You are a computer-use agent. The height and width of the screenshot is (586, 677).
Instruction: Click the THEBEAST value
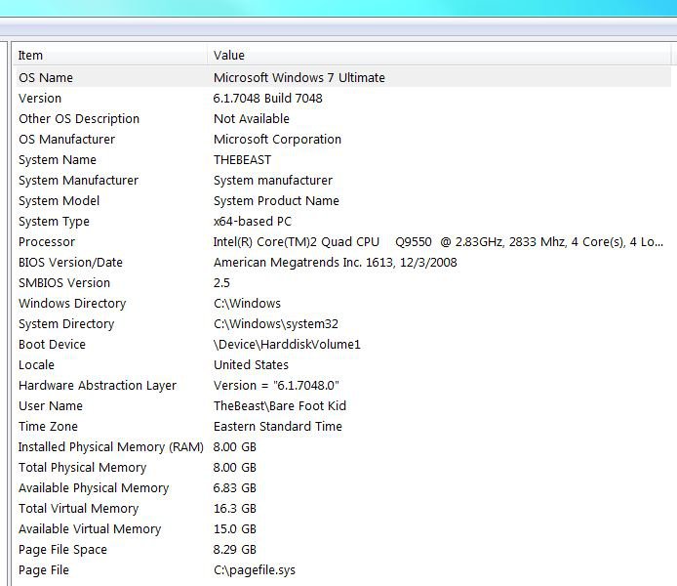[242, 160]
